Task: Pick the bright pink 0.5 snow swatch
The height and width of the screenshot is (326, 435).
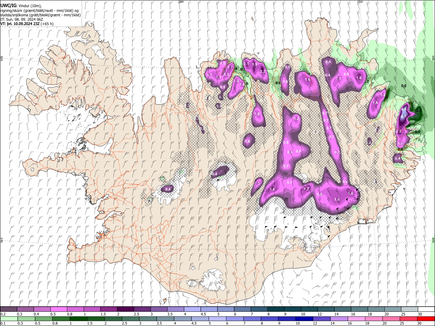Action: [58, 309]
